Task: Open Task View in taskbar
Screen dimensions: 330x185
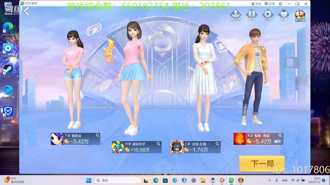Action: (x=146, y=180)
